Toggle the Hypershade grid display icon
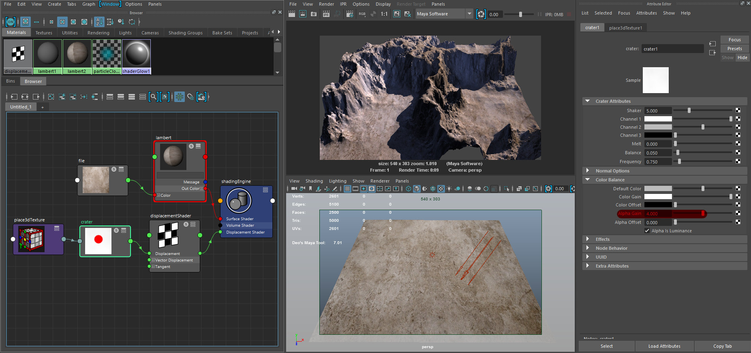Image resolution: width=751 pixels, height=353 pixels. coord(180,97)
